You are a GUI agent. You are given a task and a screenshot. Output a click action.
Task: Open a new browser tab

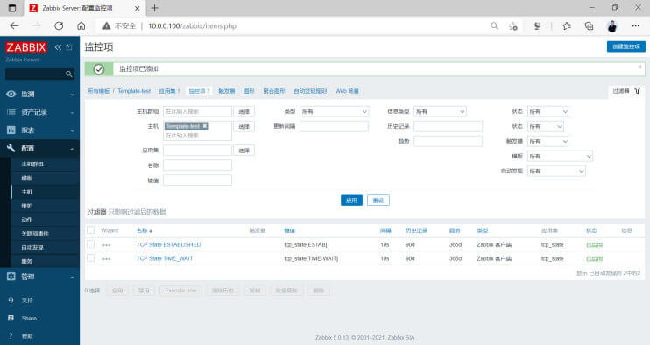[154, 8]
